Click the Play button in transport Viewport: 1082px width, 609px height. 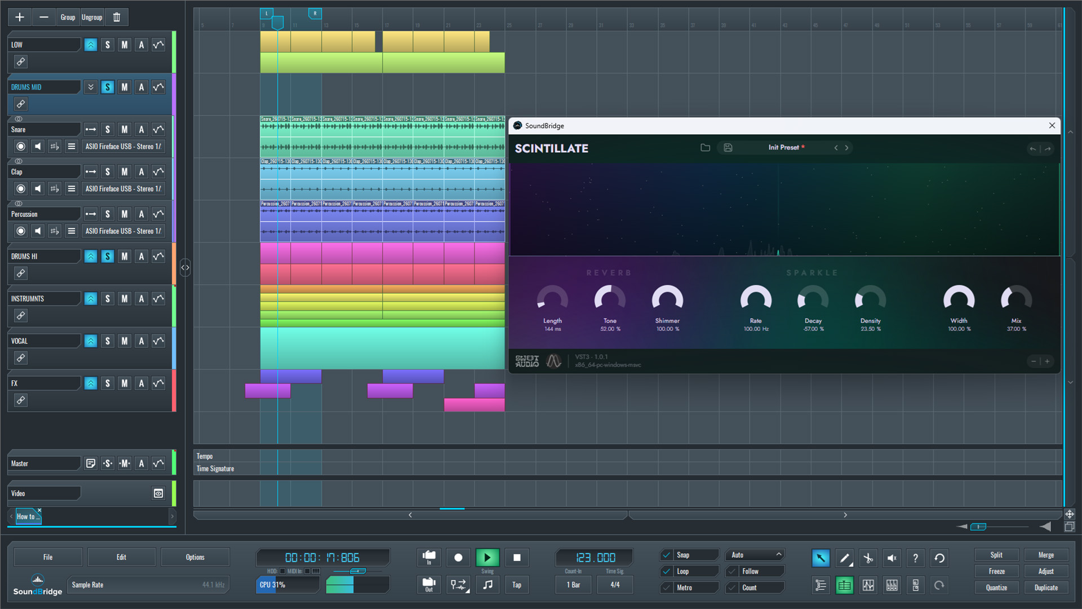point(487,558)
